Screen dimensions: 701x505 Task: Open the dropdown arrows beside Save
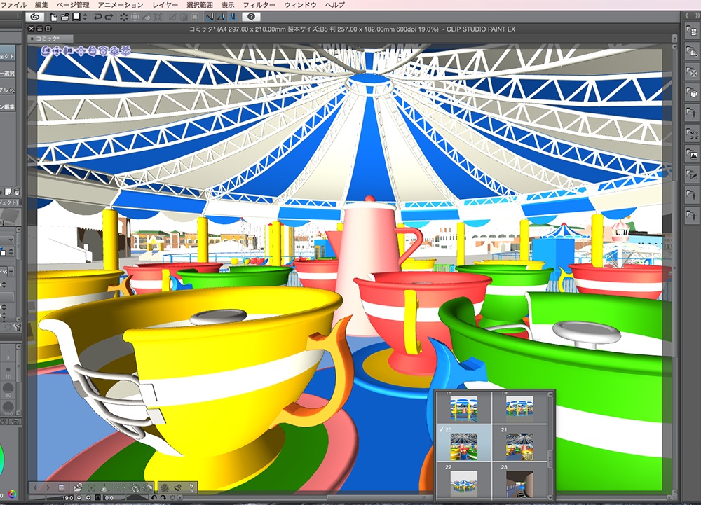click(85, 17)
